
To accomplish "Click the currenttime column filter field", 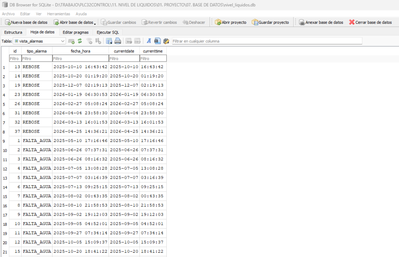I will click(x=153, y=58).
